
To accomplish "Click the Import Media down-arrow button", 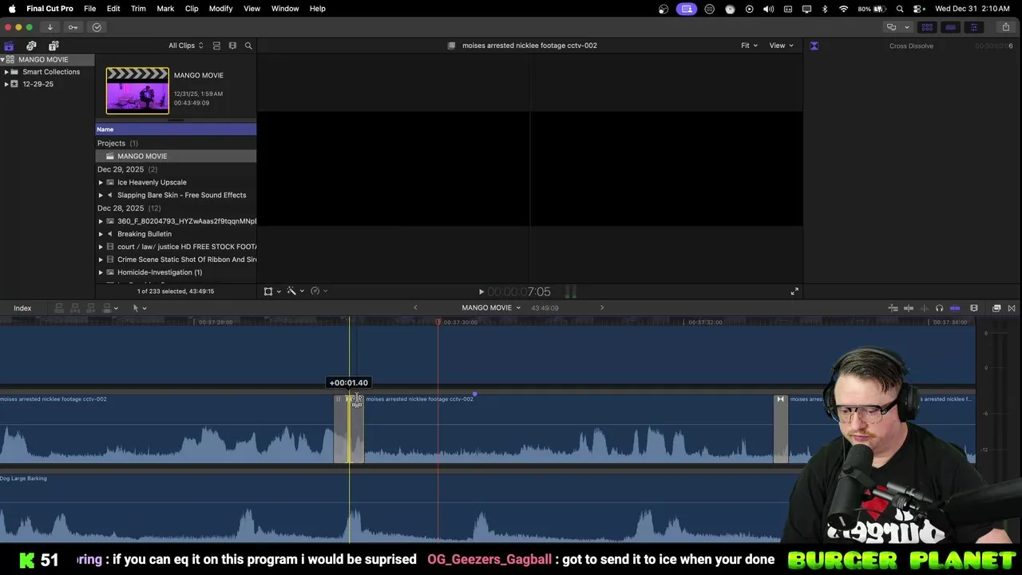I will pyautogui.click(x=50, y=27).
